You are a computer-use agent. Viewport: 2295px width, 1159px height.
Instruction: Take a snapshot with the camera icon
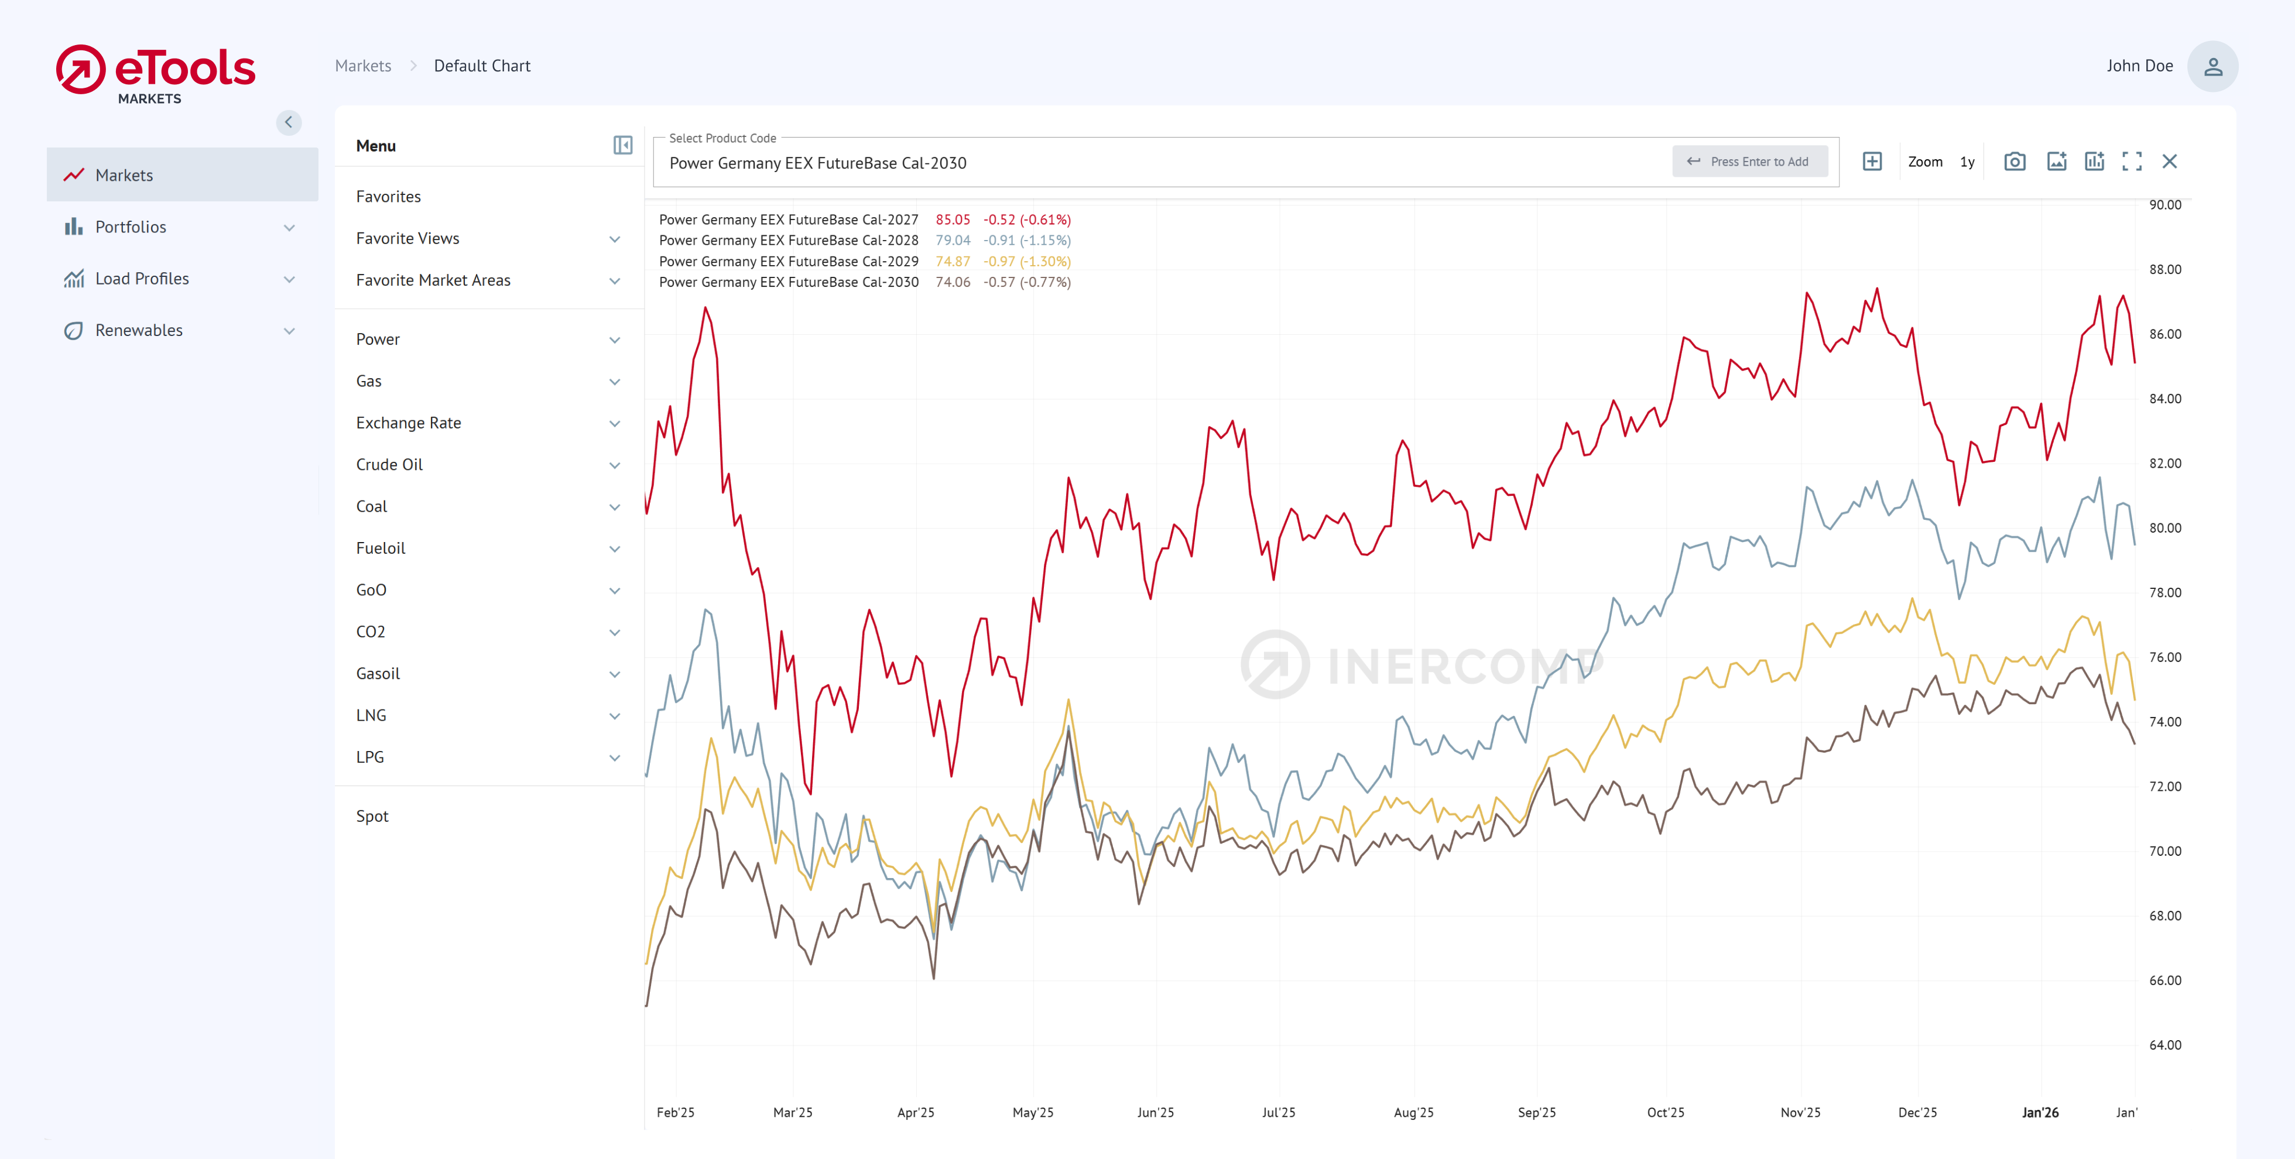coord(2015,161)
